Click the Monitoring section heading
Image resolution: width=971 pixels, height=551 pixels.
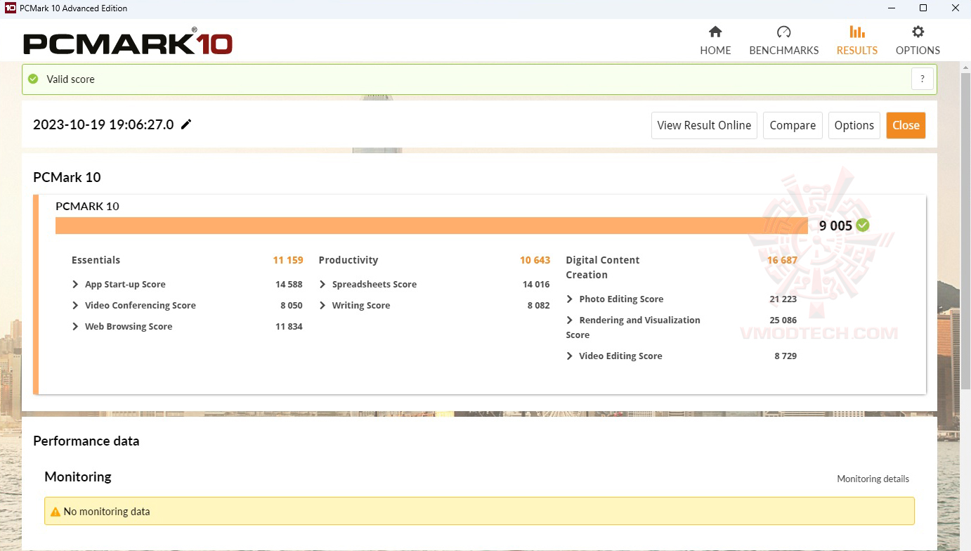78,477
